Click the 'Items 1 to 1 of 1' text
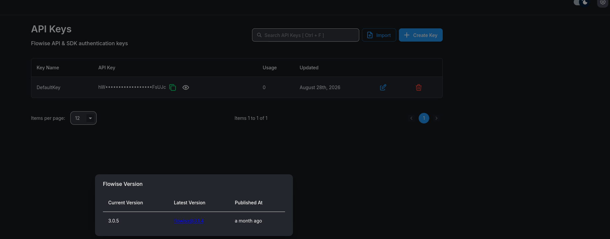Screen dimensions: 610x239 [251, 118]
